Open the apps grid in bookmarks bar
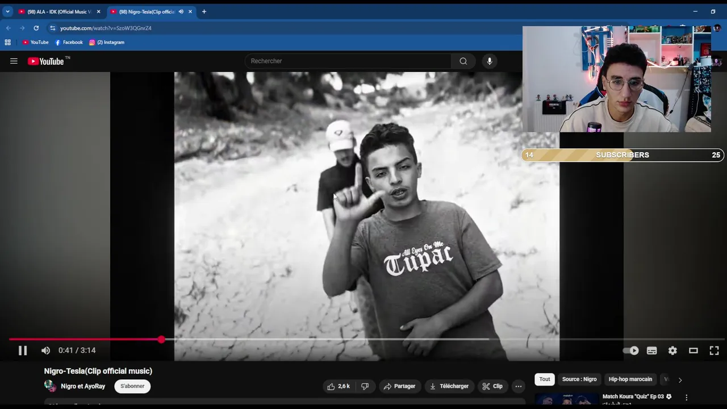This screenshot has width=727, height=409. pyautogui.click(x=7, y=42)
